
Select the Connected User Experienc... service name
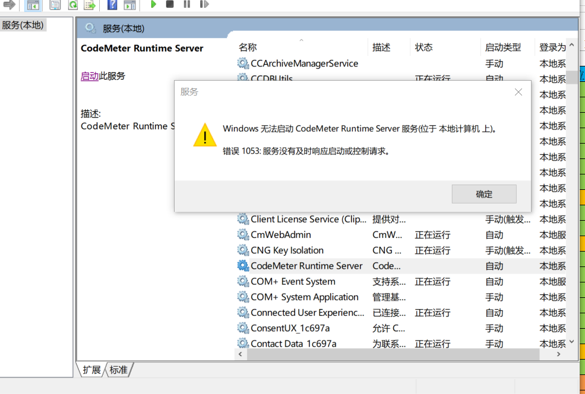308,313
